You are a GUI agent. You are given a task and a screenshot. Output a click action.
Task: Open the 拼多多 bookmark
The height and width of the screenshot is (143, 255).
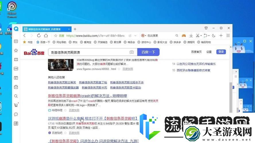(x=175, y=42)
